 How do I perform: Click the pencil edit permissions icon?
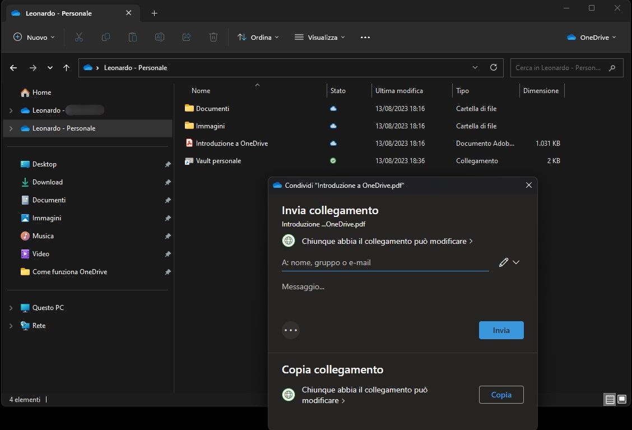tap(504, 262)
